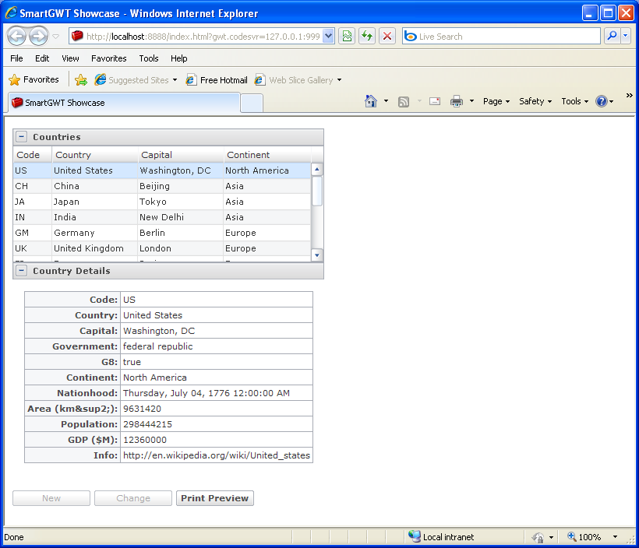Viewport: 639px width, 548px height.
Task: Select the Japan row
Action: [x=162, y=202]
